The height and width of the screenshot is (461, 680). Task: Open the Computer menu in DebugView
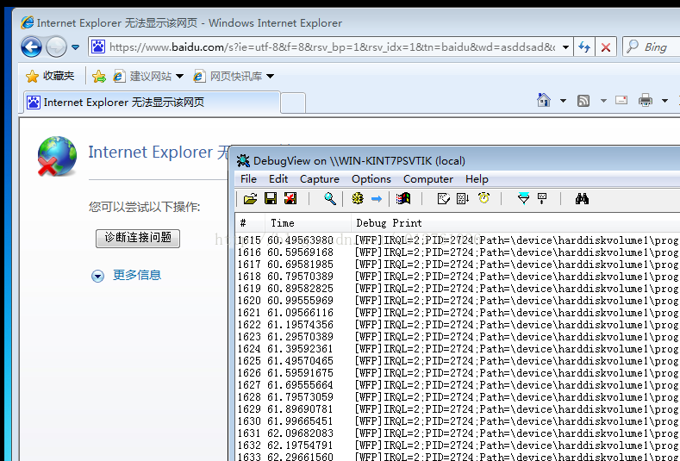(428, 179)
